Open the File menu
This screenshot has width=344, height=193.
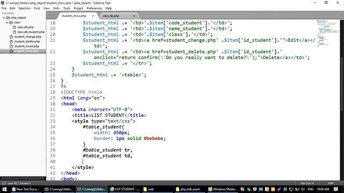click(4, 9)
